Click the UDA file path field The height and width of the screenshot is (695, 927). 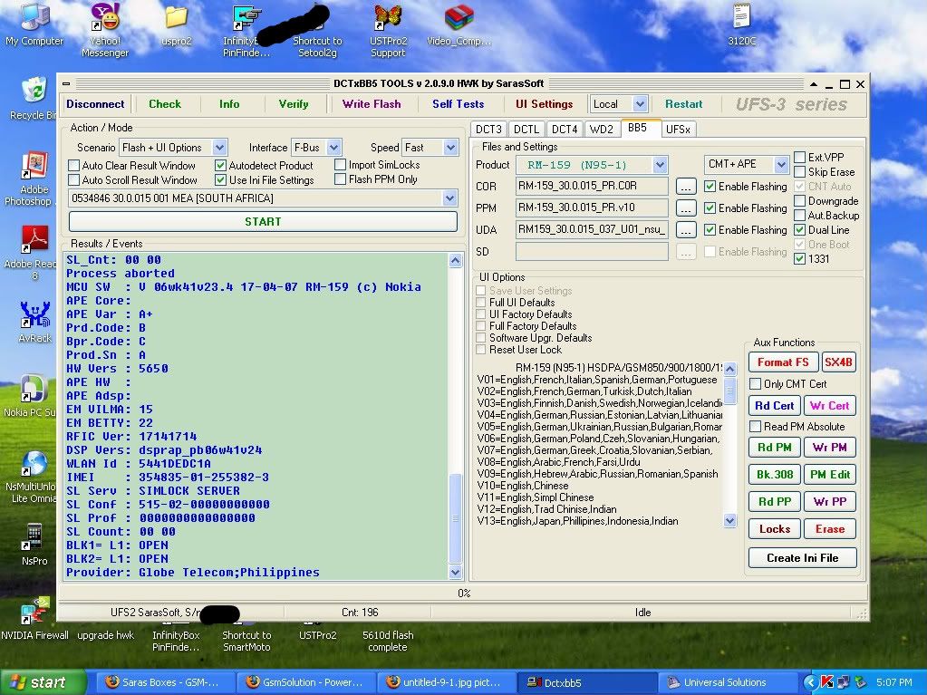pos(592,229)
